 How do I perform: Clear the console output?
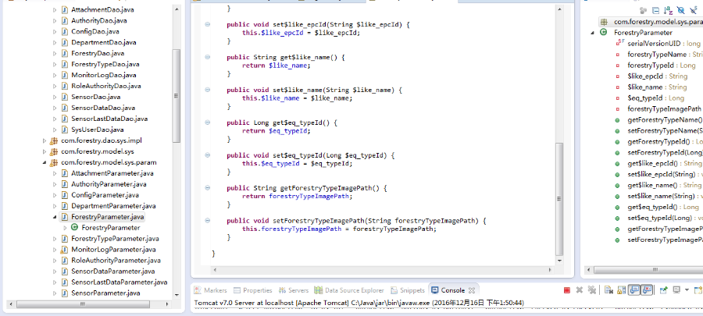tap(608, 290)
